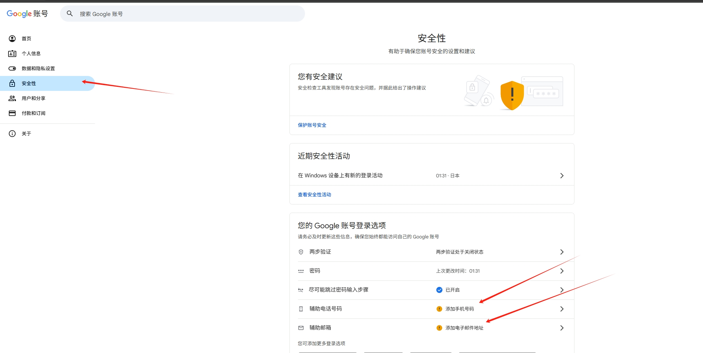Click the 个人信息 ID card icon

point(12,54)
